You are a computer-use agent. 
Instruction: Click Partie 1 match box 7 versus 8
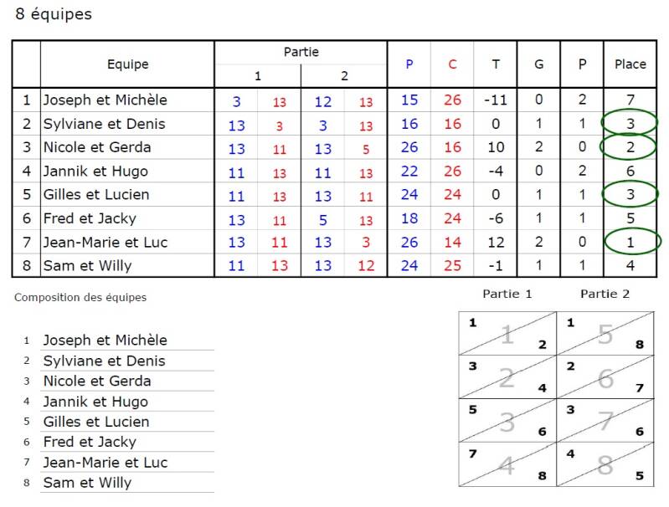pos(507,464)
